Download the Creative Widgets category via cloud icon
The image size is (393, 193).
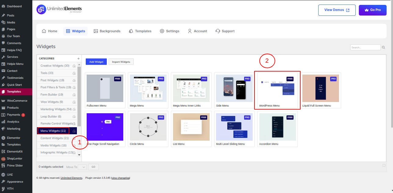click(74, 66)
